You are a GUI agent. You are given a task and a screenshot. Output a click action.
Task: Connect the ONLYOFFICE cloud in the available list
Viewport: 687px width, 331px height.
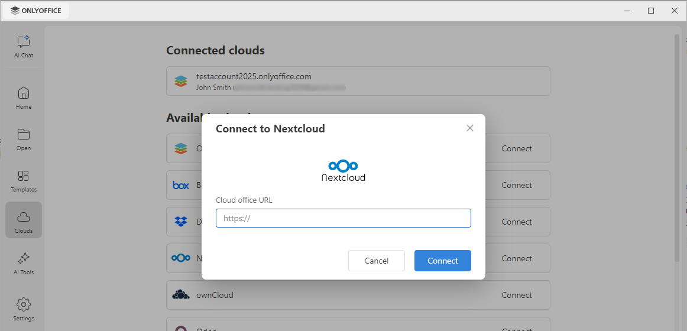(517, 148)
